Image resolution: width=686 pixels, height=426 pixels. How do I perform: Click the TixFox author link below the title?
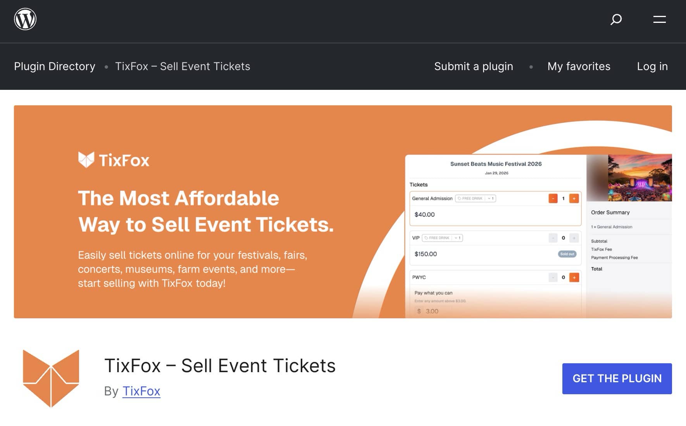click(x=141, y=391)
